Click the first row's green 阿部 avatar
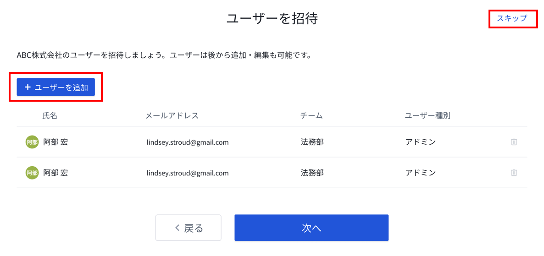This screenshot has width=544, height=256. click(x=32, y=142)
